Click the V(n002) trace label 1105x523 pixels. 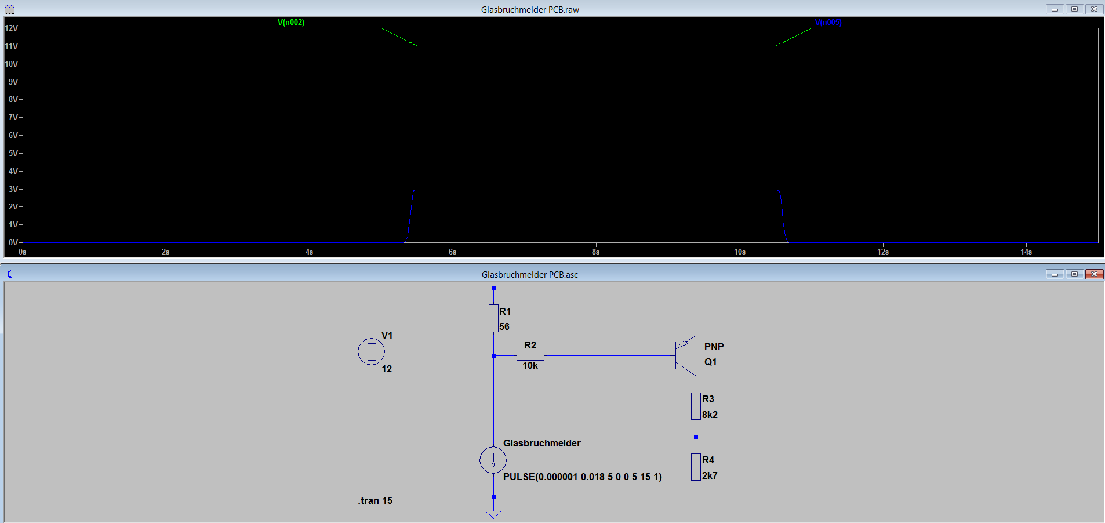click(x=291, y=23)
